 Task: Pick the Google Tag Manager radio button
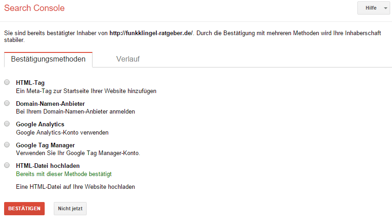tap(7, 145)
